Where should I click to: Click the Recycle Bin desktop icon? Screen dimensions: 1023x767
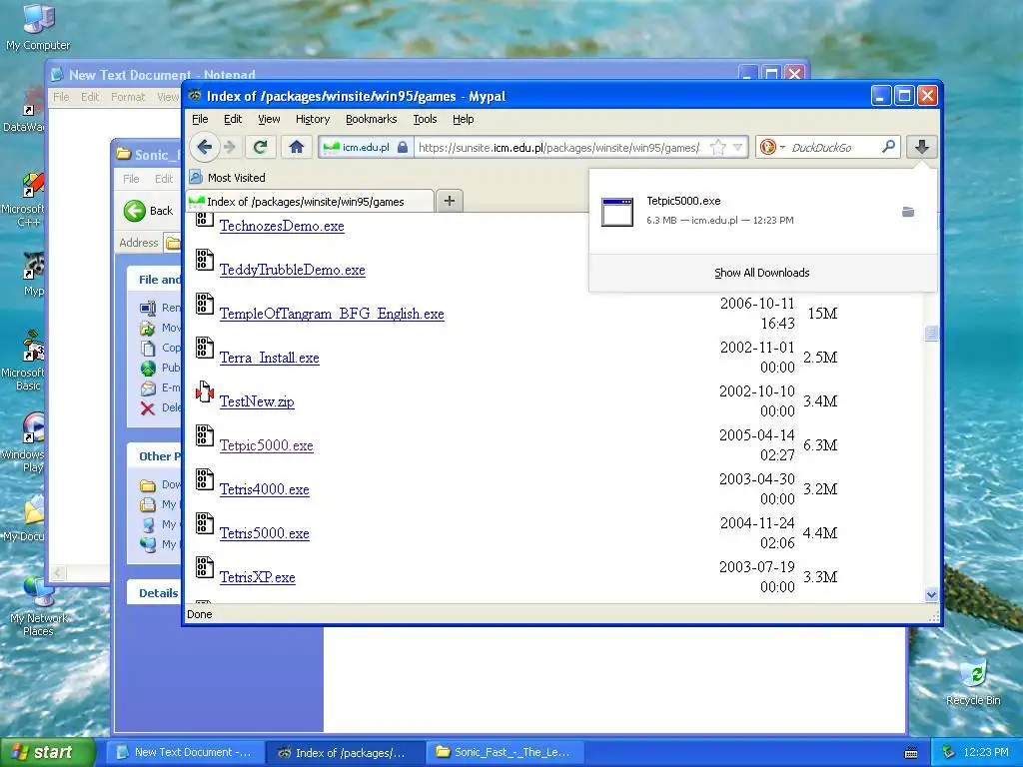973,682
